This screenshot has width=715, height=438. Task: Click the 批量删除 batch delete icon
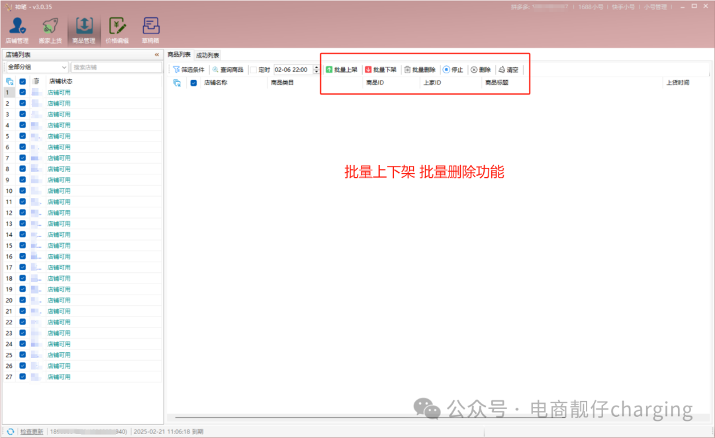tap(406, 69)
